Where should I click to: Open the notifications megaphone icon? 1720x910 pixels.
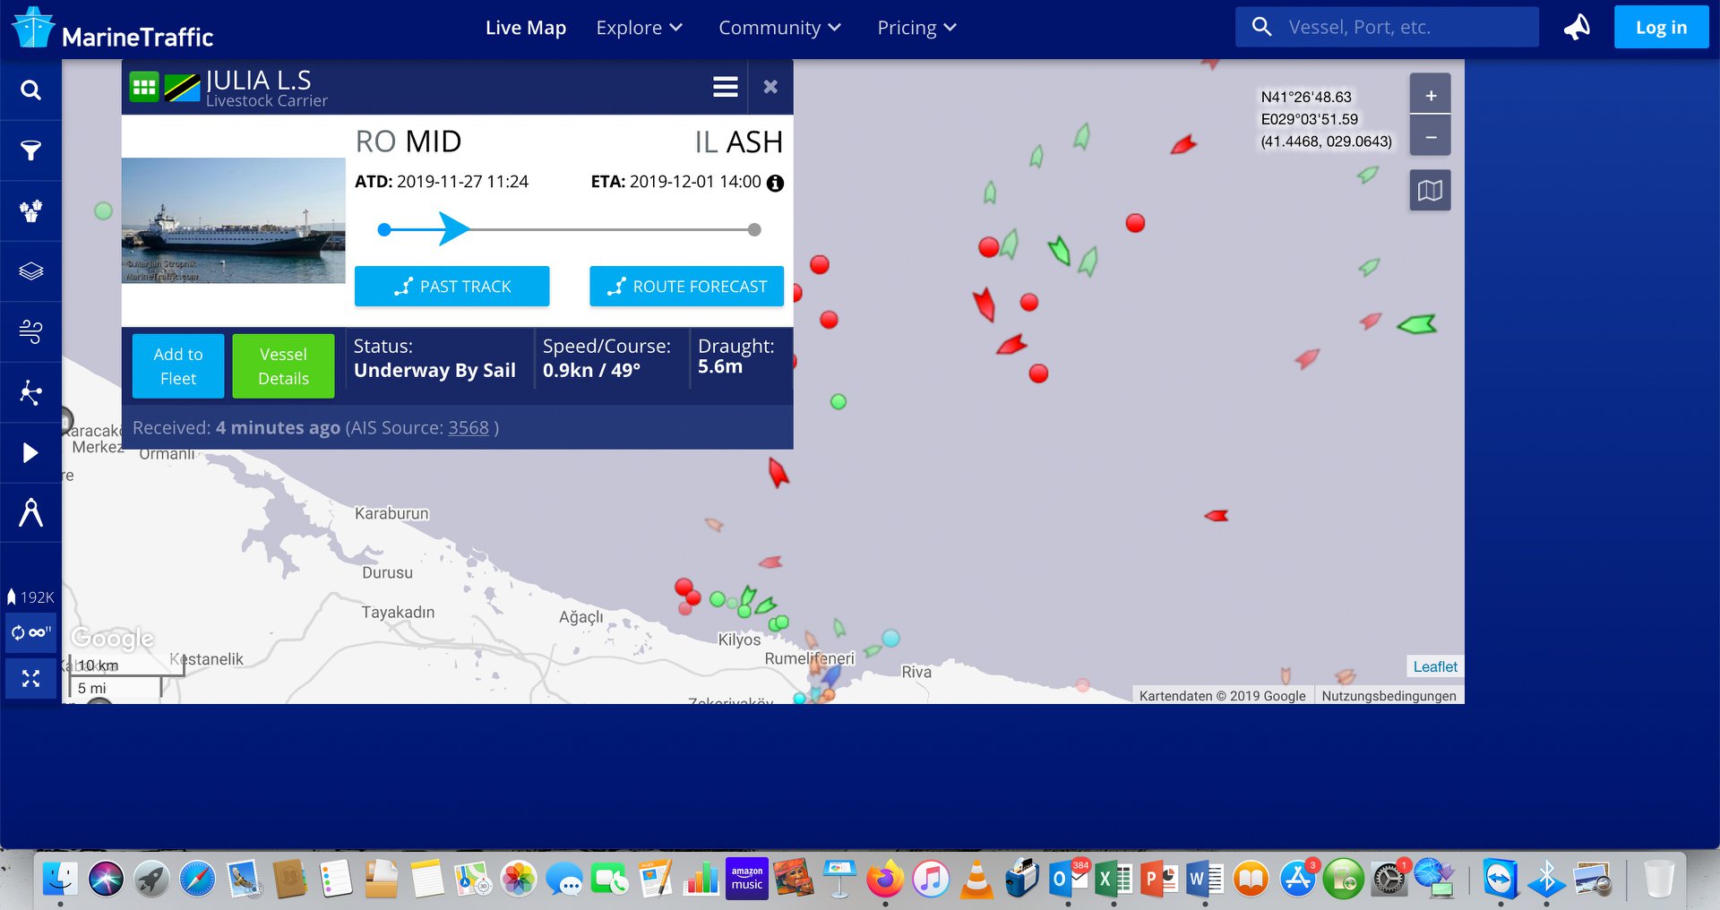coord(1577,28)
